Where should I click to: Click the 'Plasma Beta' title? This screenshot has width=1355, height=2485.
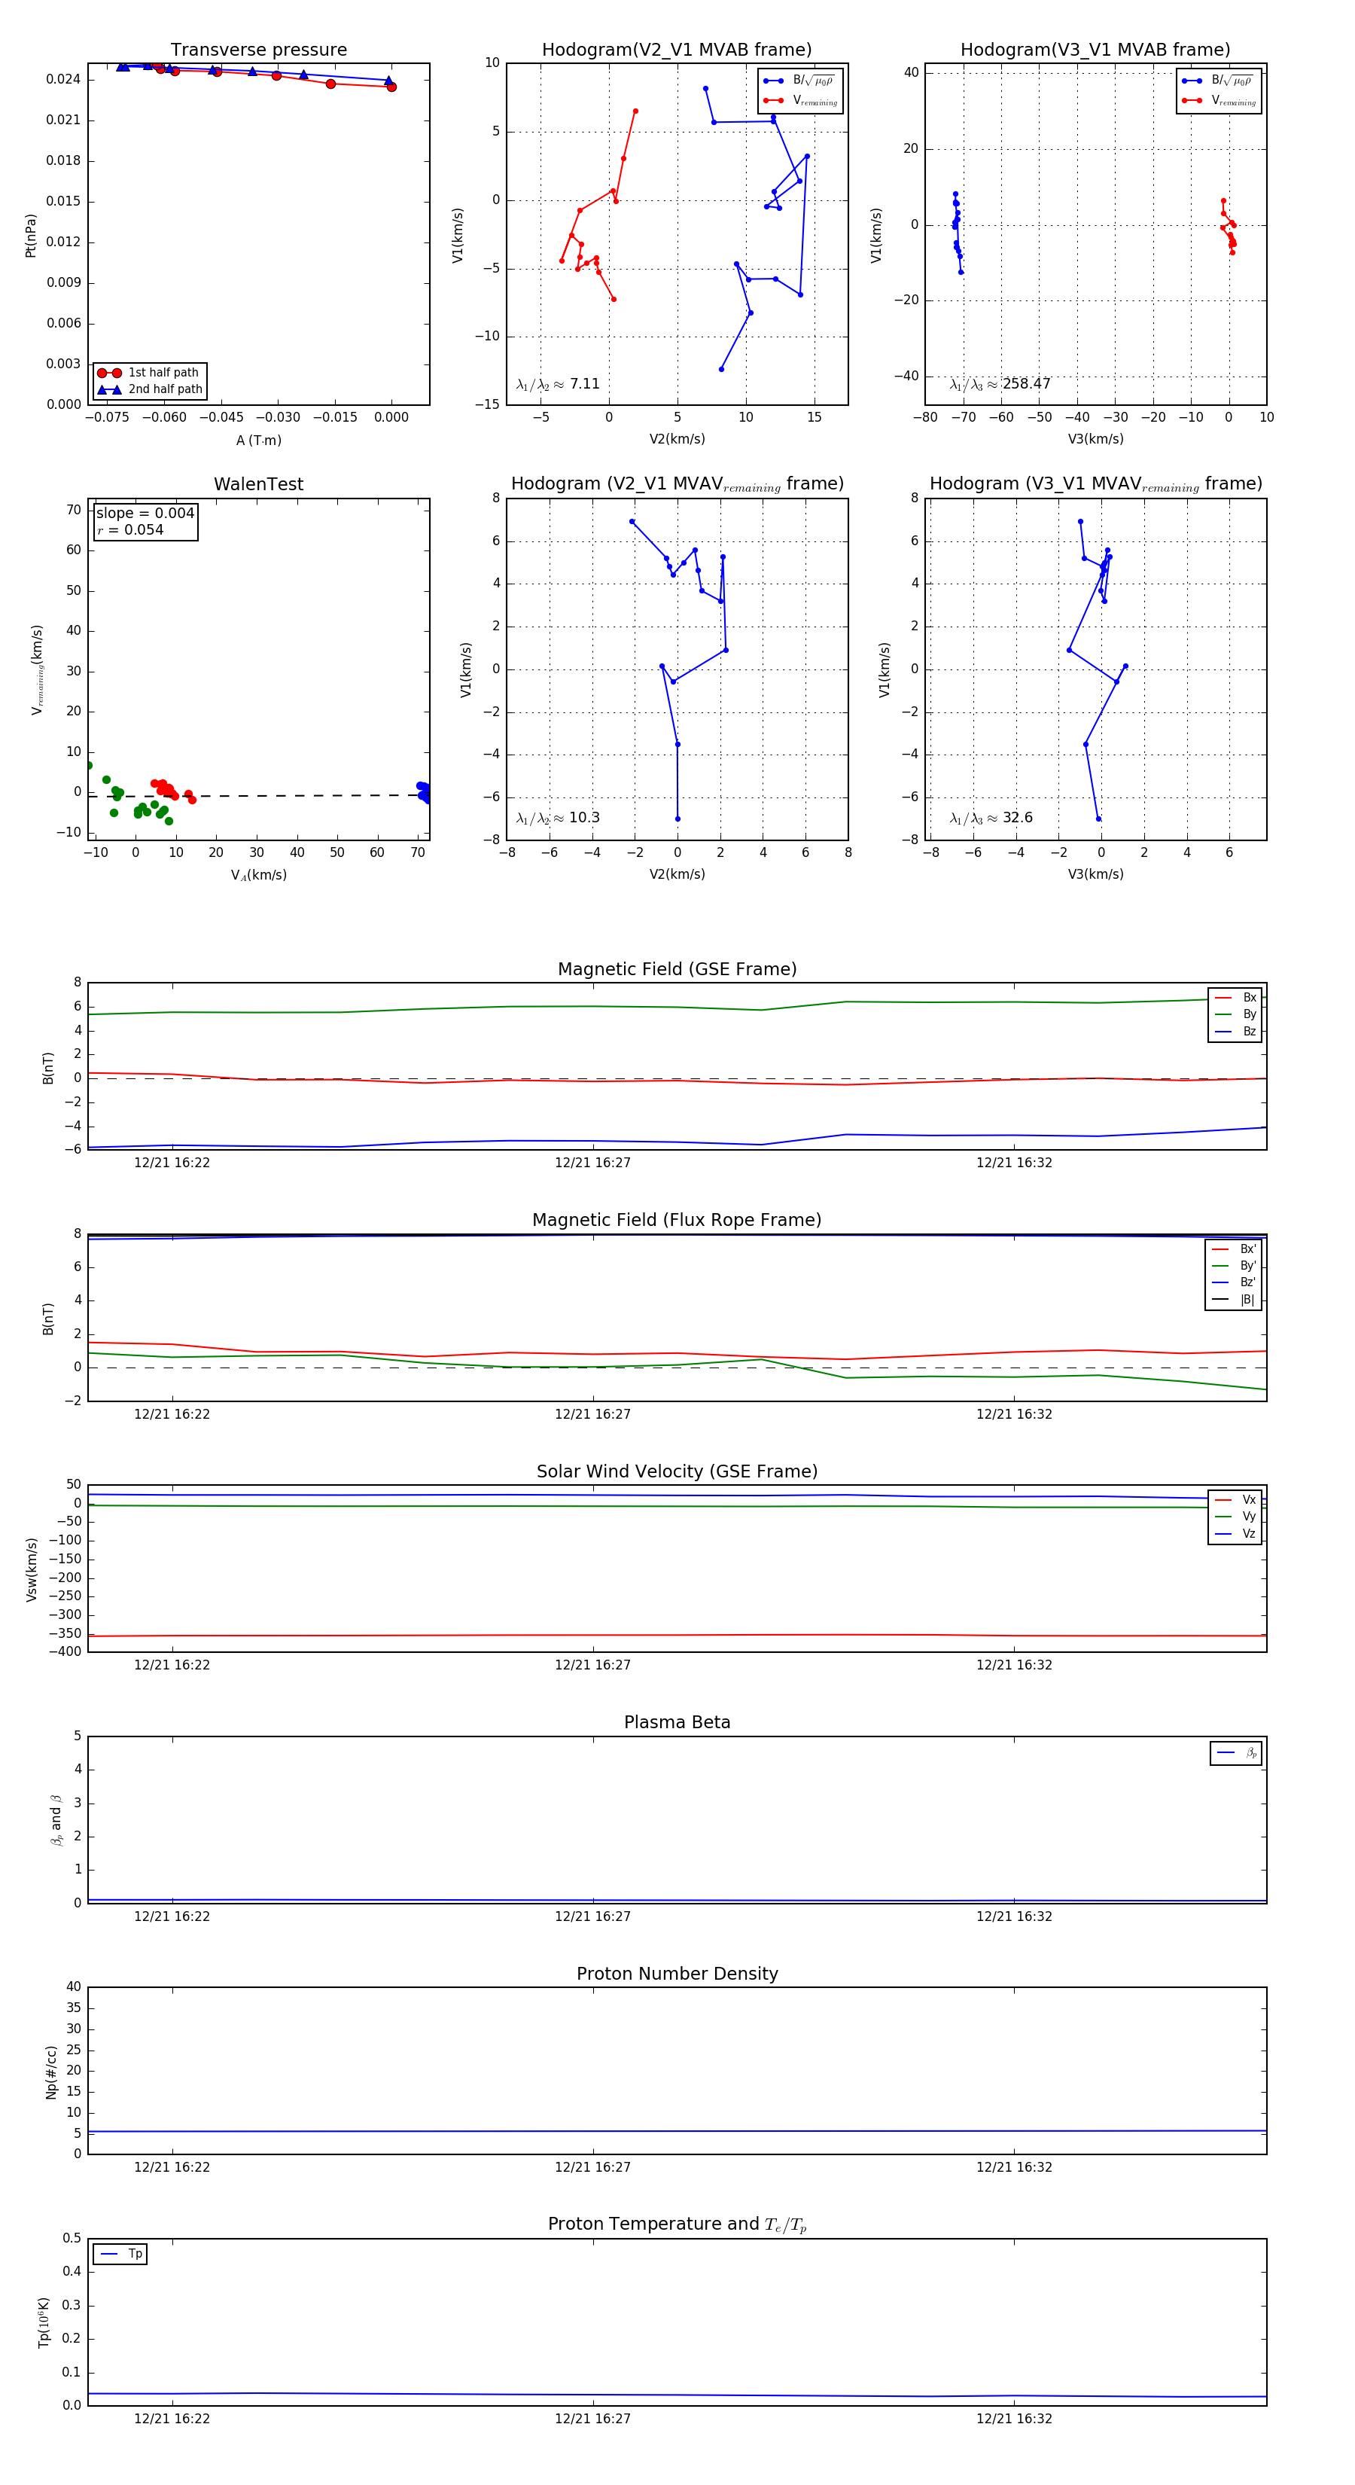tap(677, 1723)
